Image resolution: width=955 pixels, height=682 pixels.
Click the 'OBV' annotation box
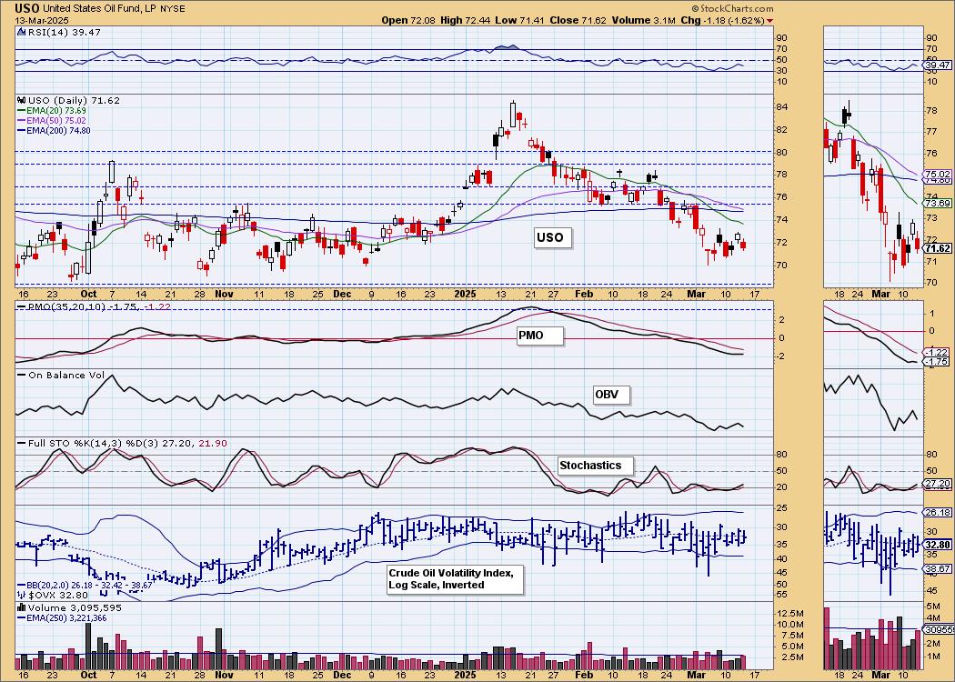pos(611,395)
